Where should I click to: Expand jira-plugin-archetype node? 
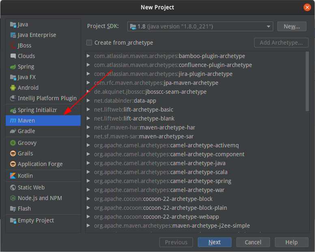point(88,74)
